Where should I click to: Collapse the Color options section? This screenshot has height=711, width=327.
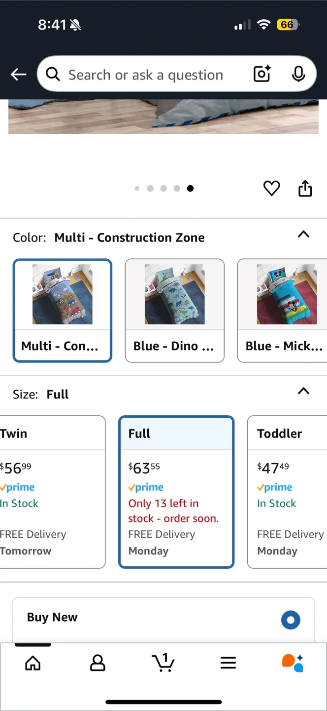pos(304,235)
